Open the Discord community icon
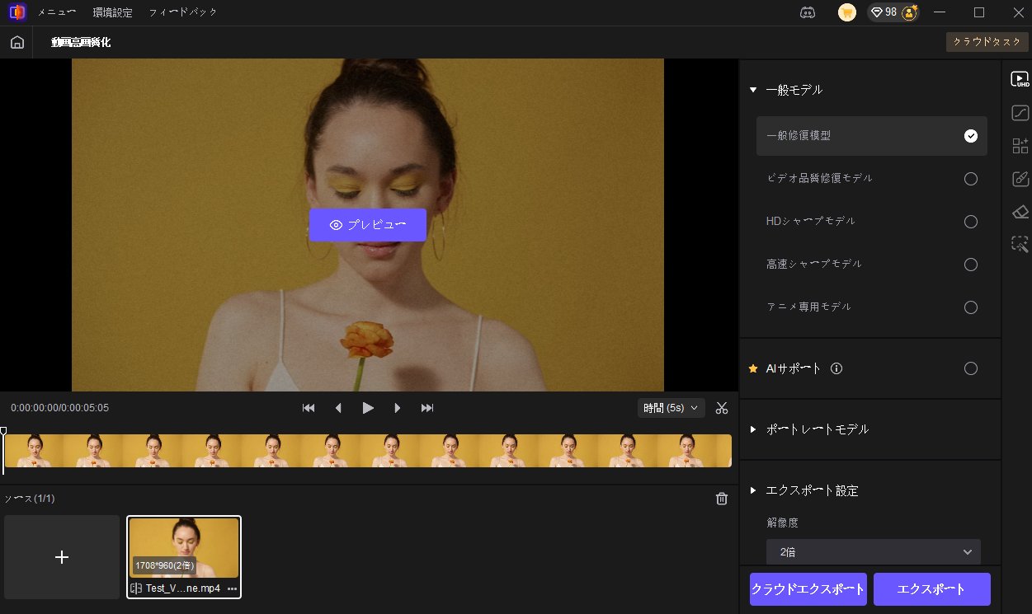Image resolution: width=1032 pixels, height=614 pixels. tap(808, 12)
